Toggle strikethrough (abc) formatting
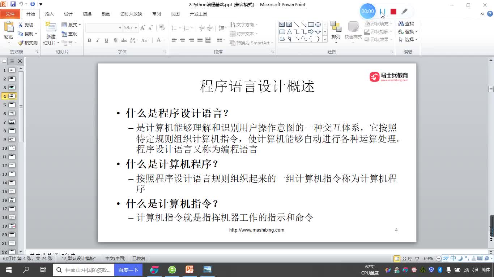This screenshot has width=494, height=277. tap(124, 40)
